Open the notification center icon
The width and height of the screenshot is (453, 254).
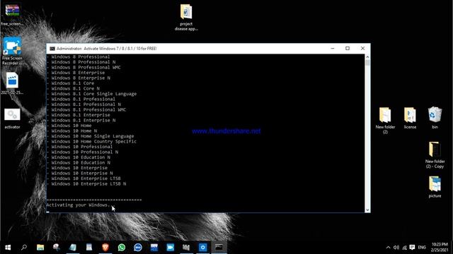click(412, 248)
